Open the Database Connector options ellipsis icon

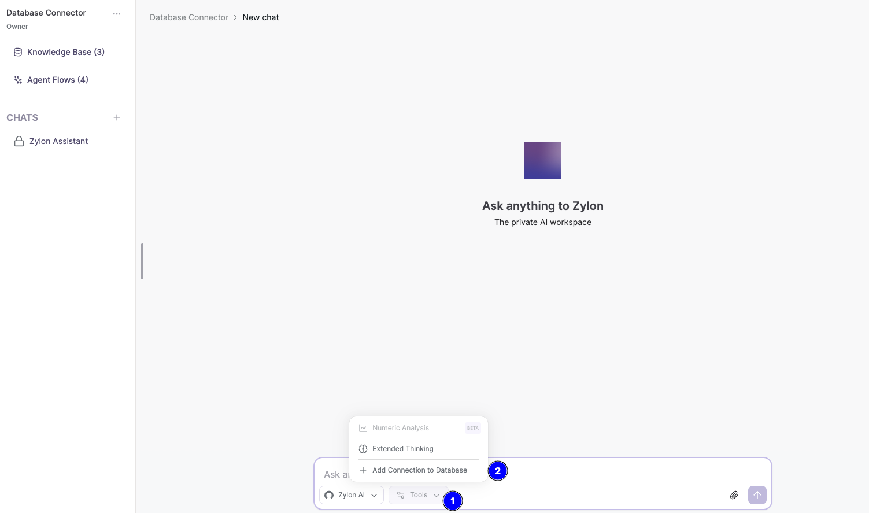[117, 13]
